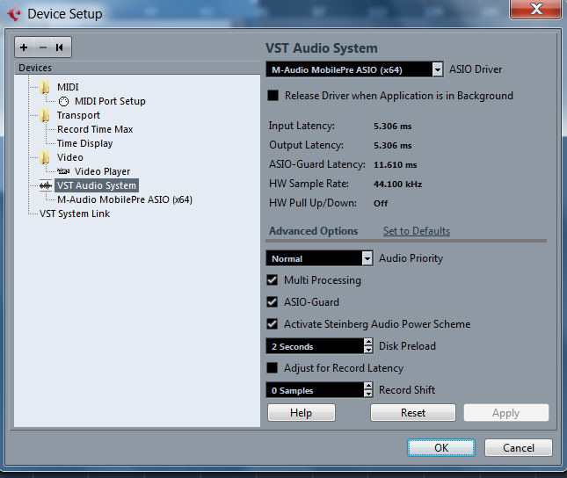Select Time Display tree item
Screen dimensions: 567x478
click(84, 143)
